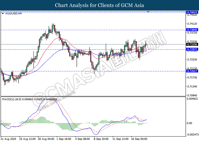Click the 16 Sep 00:00 time label
The width and height of the screenshot is (199, 142).
click(139, 139)
